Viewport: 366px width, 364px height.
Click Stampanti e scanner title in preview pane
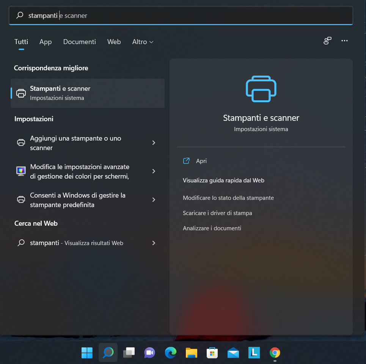pyautogui.click(x=261, y=118)
